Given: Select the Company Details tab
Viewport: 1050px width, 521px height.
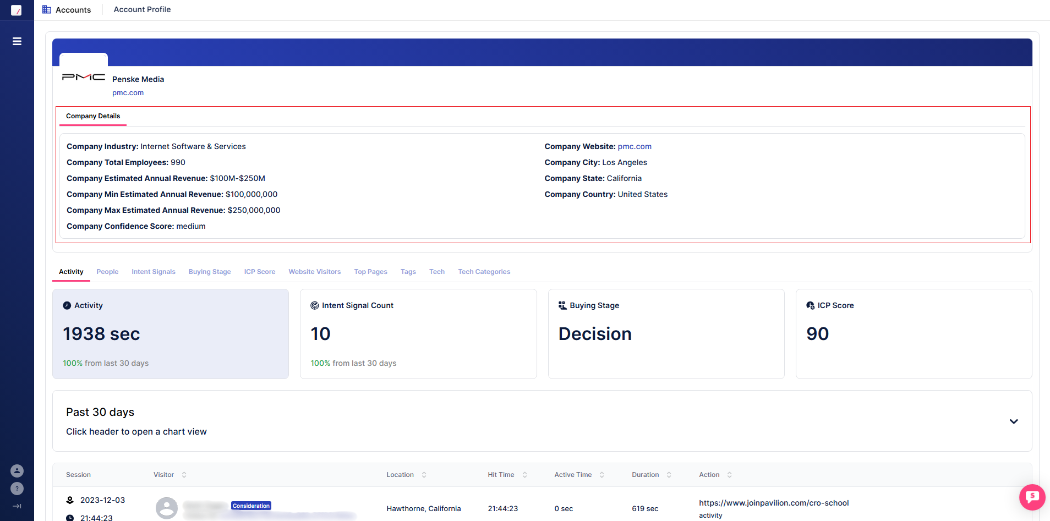Looking at the screenshot, I should (x=93, y=116).
